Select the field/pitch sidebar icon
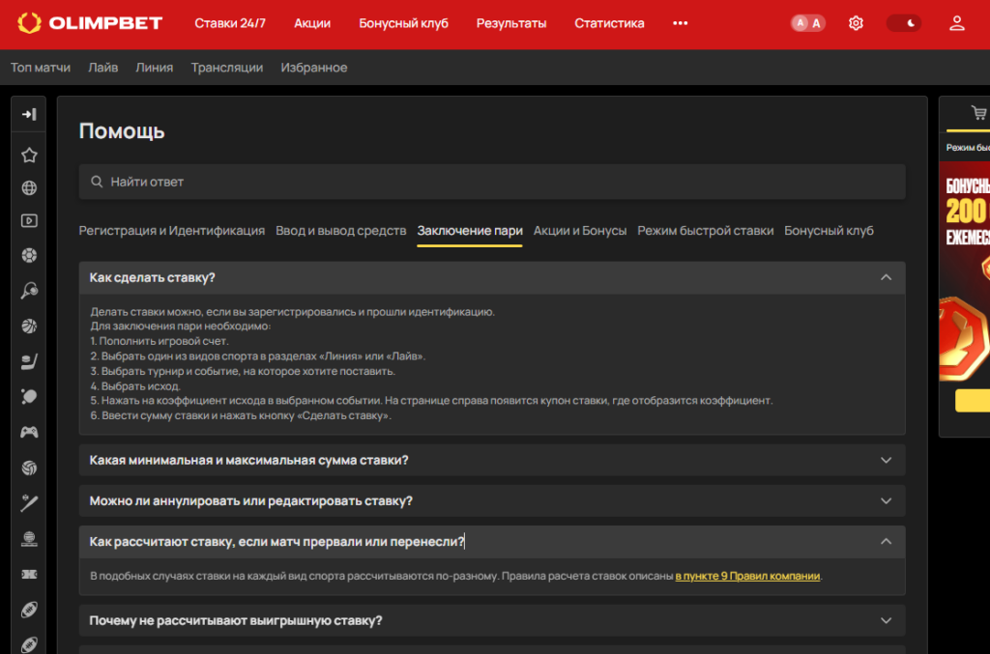Screen dimensions: 990x654 tap(29, 574)
